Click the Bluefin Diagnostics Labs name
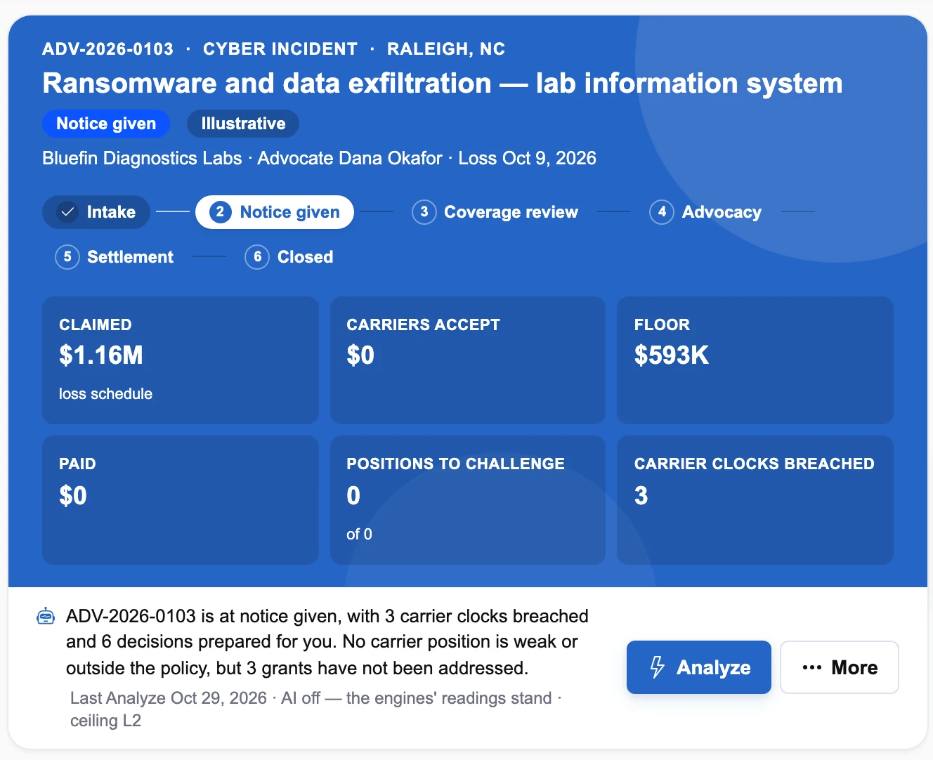This screenshot has height=760, width=933. [x=142, y=158]
